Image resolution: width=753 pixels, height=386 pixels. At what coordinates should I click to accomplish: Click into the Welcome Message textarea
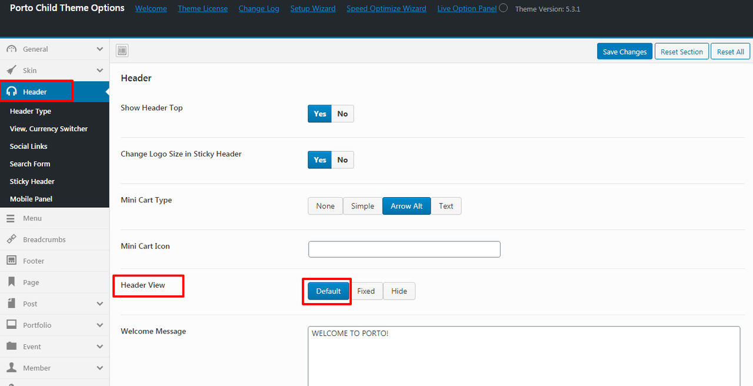pos(524,356)
